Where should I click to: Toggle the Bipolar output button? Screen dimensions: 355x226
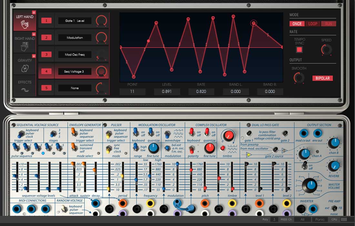tap(322, 78)
